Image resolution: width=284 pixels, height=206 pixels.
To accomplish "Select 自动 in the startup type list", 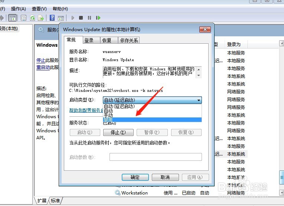I will point(152,110).
